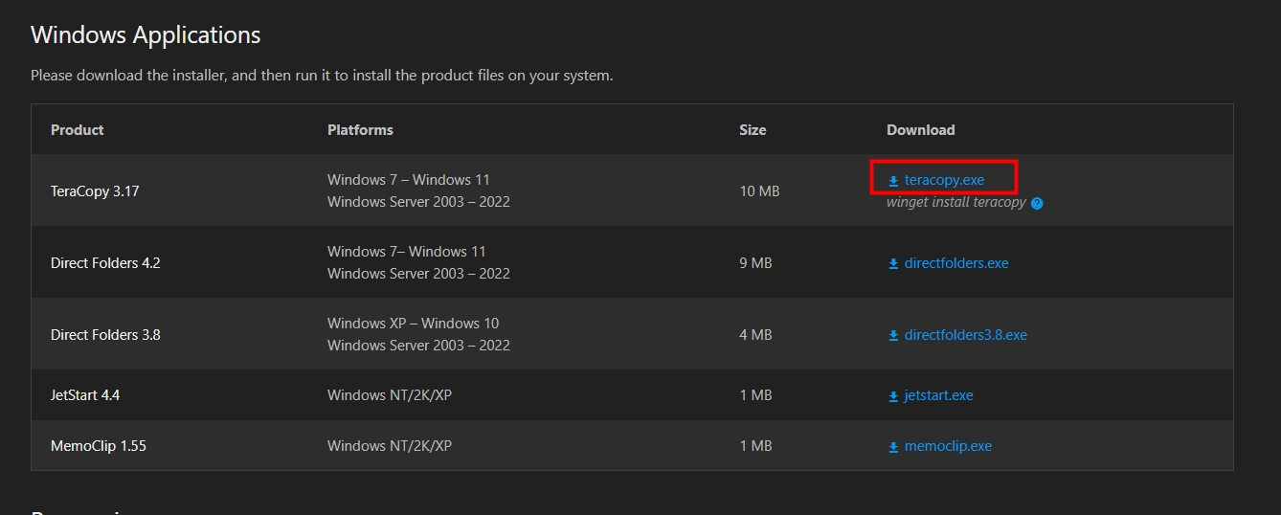Click the download arrow icon beside directfolders3.8.exe
This screenshot has width=1281, height=515.
click(893, 336)
